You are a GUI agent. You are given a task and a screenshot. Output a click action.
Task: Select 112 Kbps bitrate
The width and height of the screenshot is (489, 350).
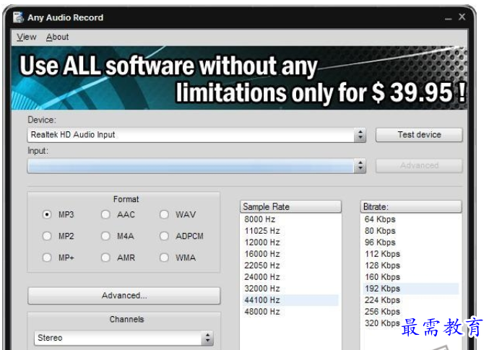click(x=411, y=254)
